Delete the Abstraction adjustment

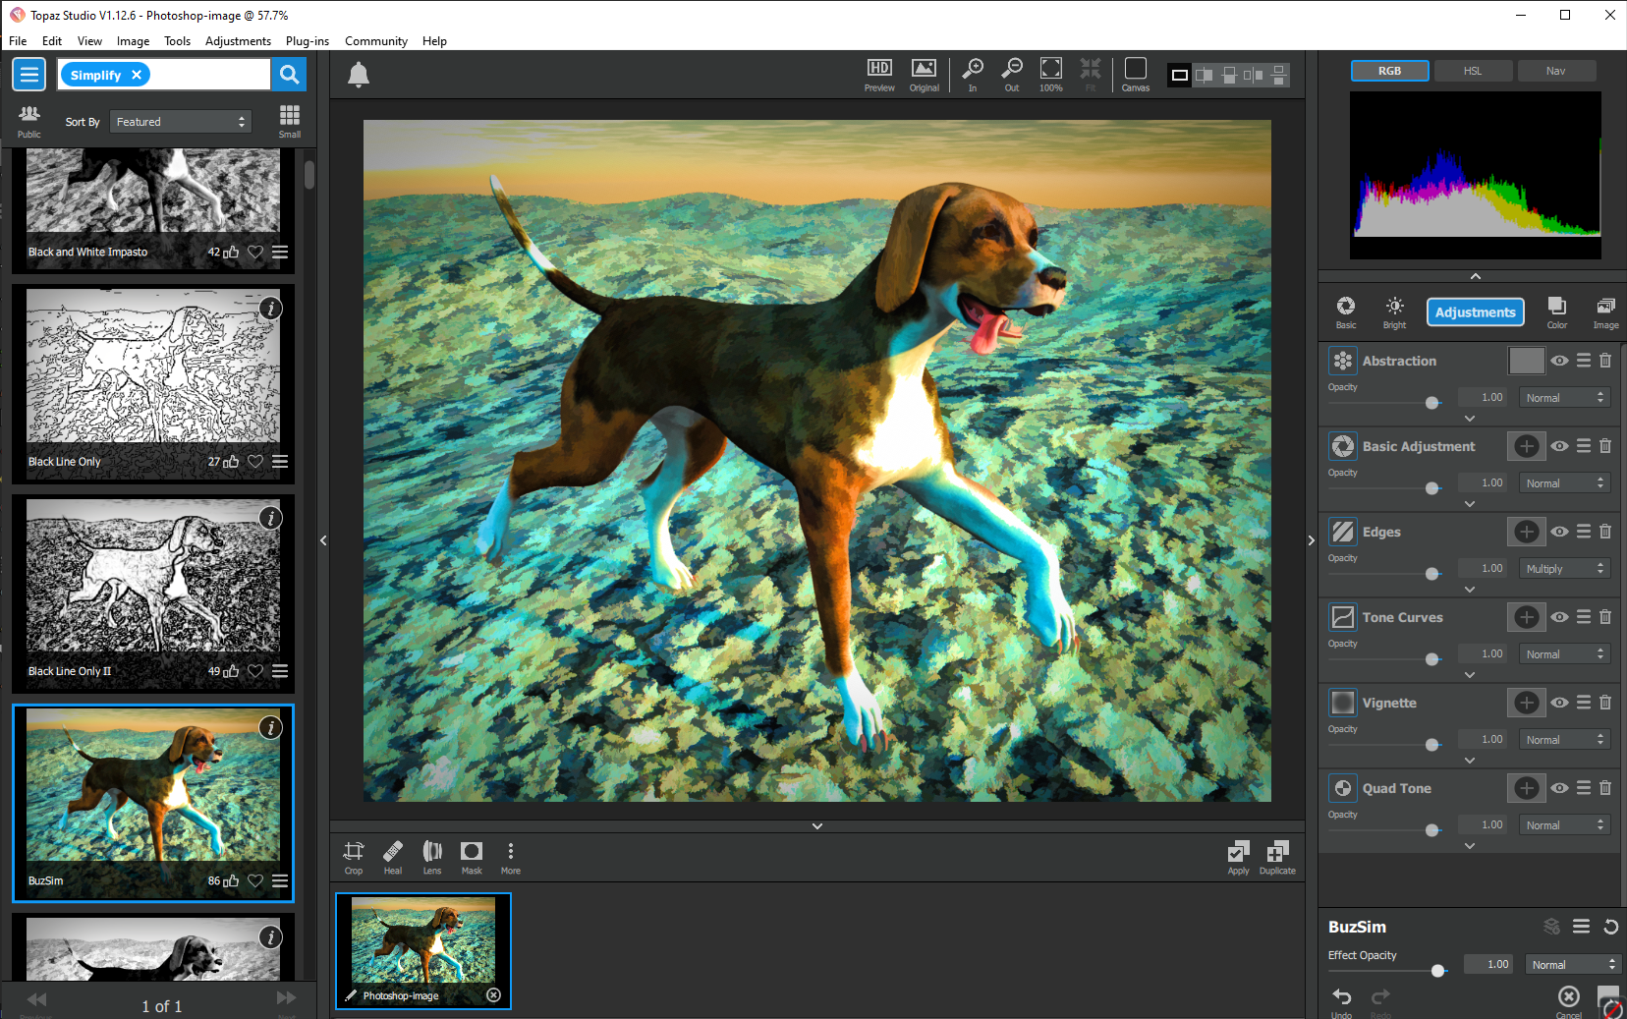[x=1605, y=361]
